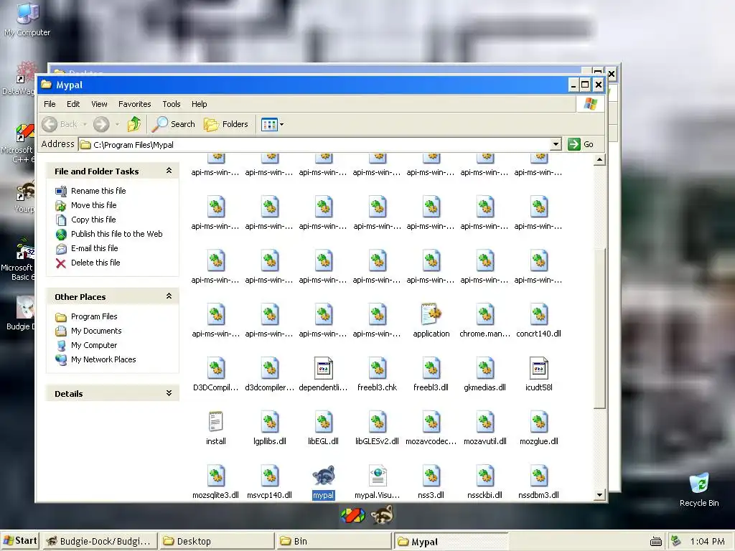Select the mypal.Visu... manifest icon
Image resolution: width=735 pixels, height=551 pixels.
coord(378,476)
